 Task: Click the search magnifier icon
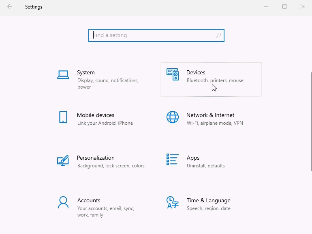click(x=218, y=35)
